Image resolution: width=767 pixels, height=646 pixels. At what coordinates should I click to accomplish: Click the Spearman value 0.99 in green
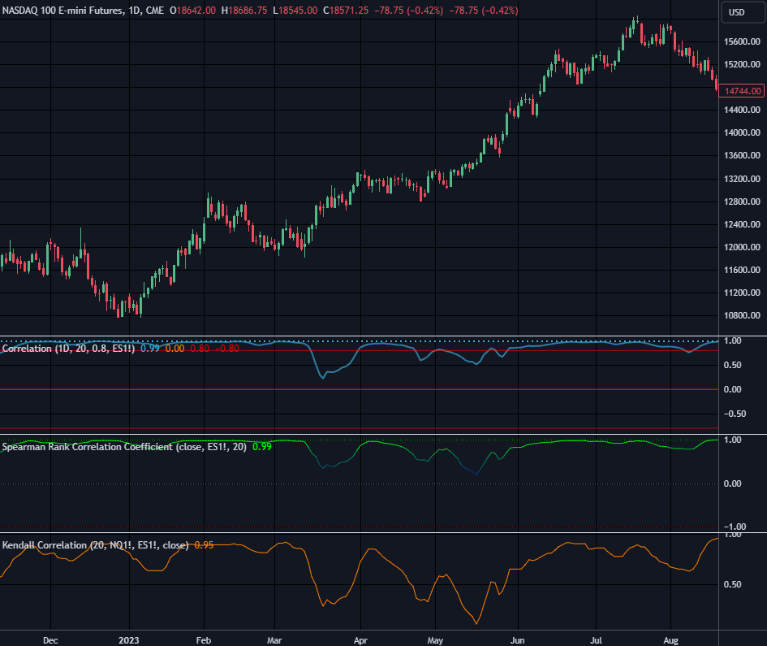pyautogui.click(x=261, y=447)
